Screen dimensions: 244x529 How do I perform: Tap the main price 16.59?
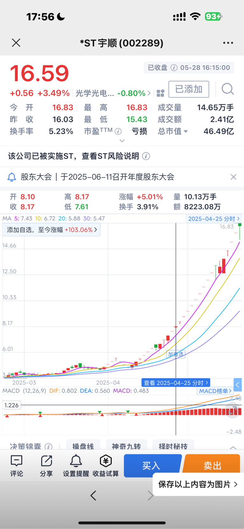coord(39,73)
